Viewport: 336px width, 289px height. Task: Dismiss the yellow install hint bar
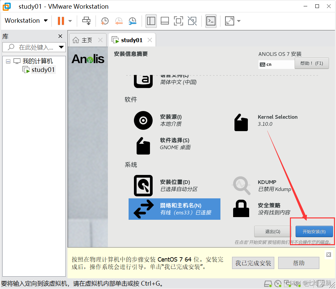[x=329, y=255]
